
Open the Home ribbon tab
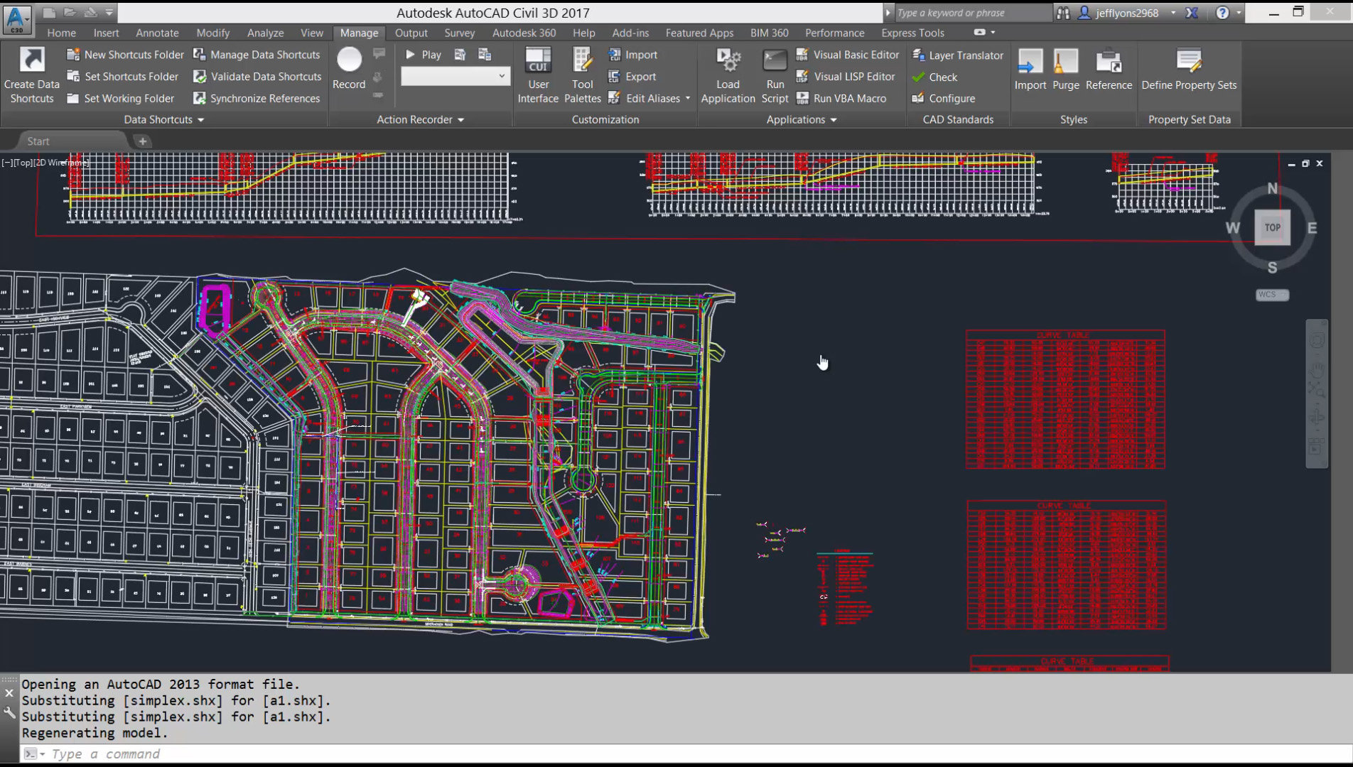61,33
